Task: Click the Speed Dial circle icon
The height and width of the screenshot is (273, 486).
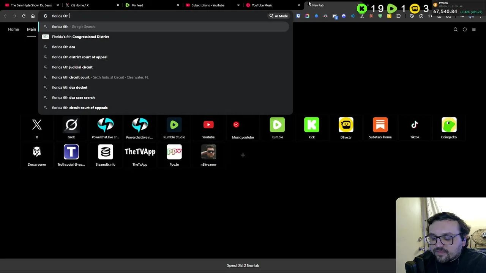Action: click(465, 29)
